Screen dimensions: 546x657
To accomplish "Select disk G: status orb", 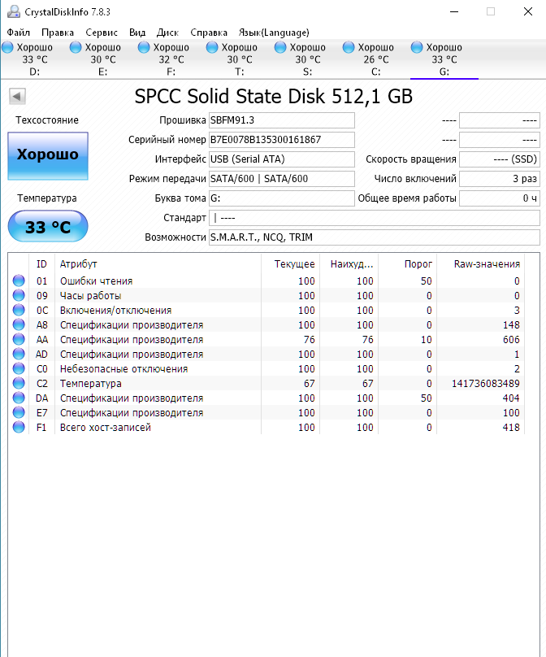I will pos(417,47).
